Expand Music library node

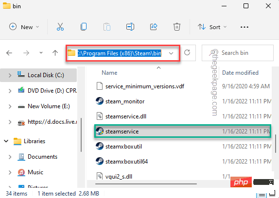tap(10, 172)
